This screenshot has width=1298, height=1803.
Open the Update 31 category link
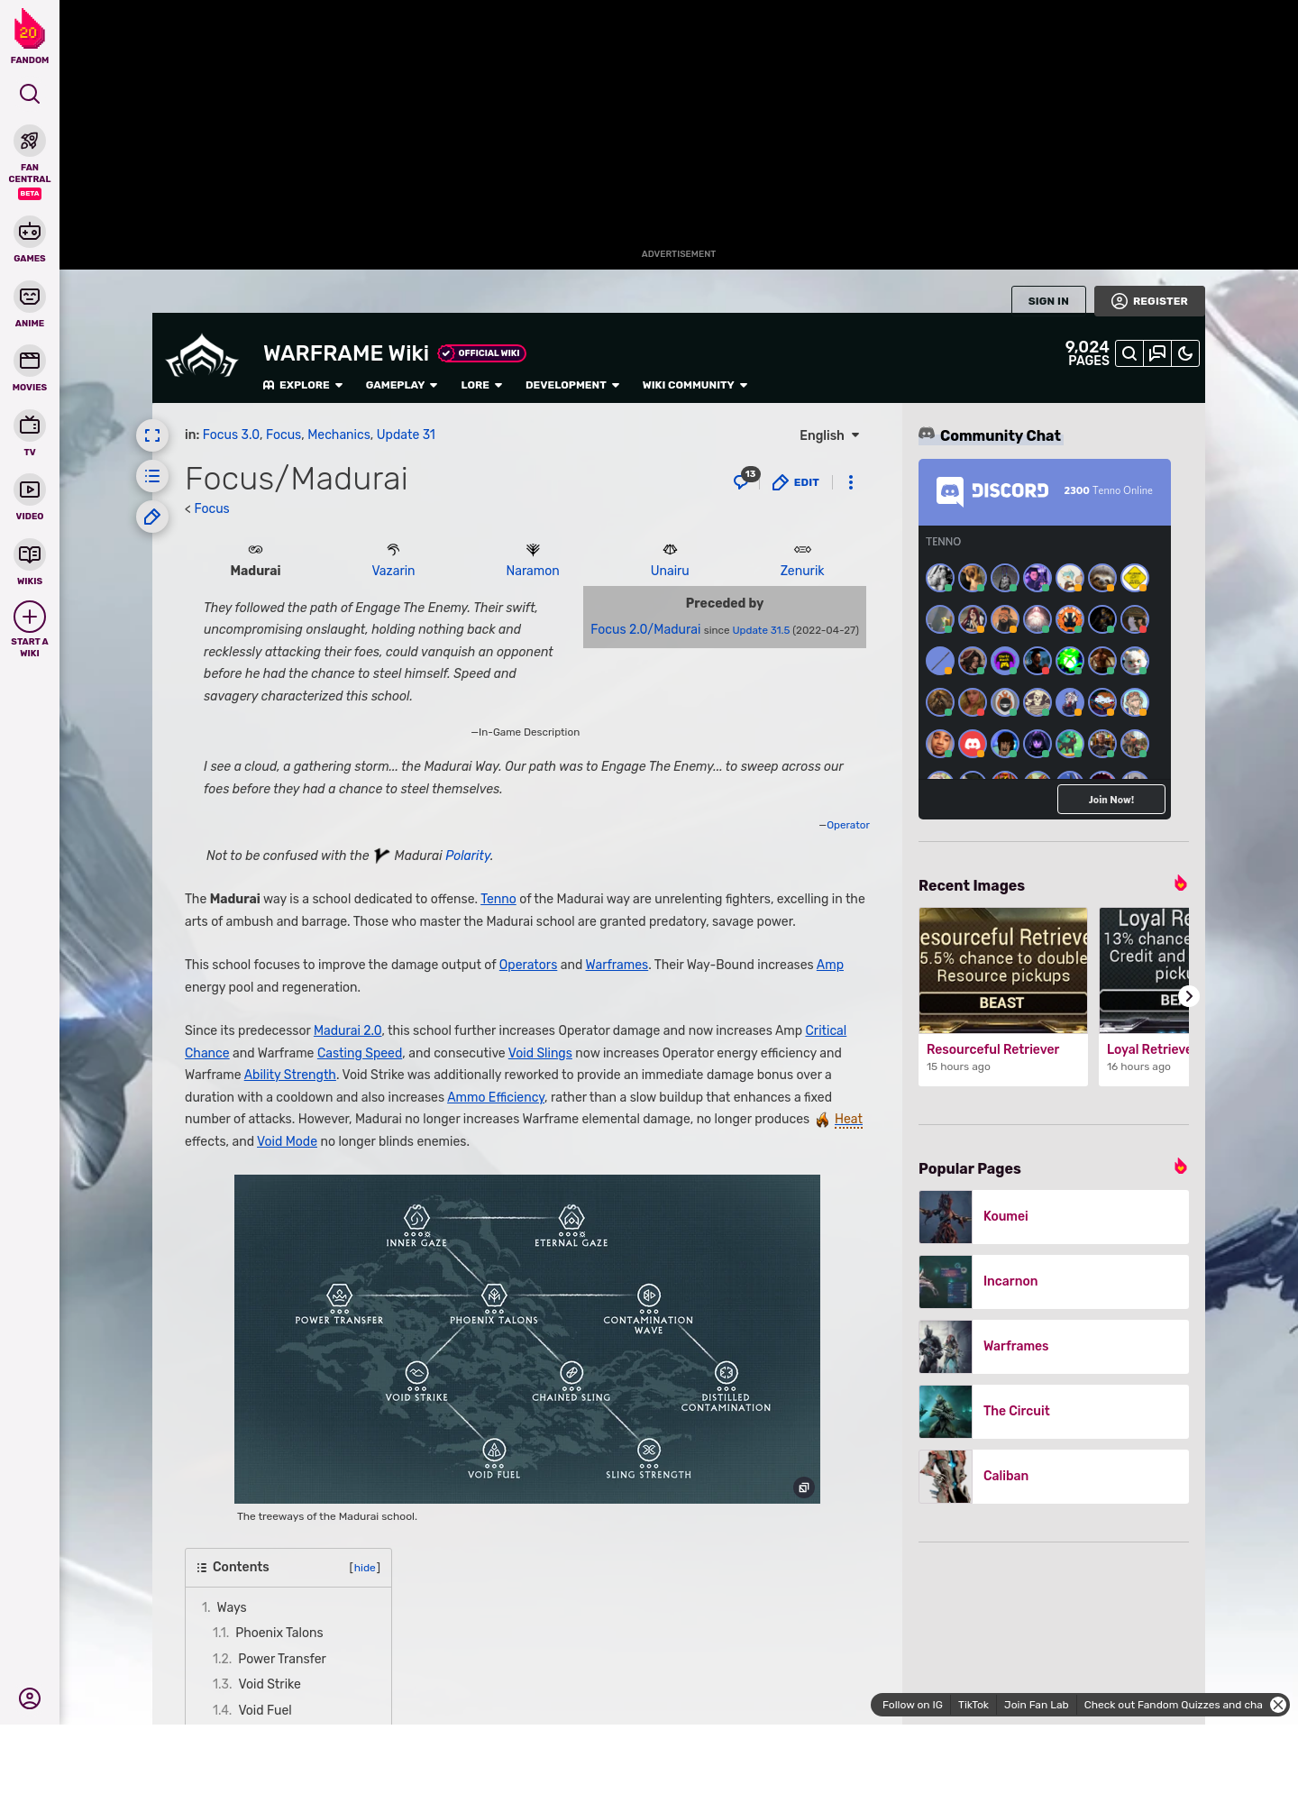point(406,435)
